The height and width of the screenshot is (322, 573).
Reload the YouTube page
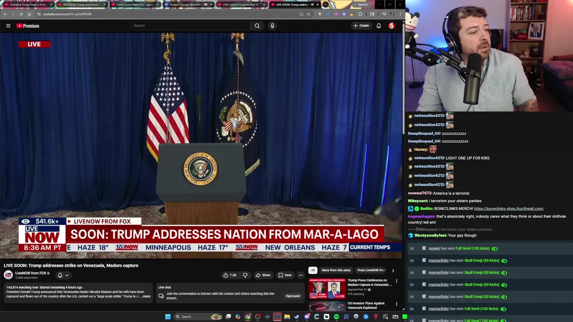(x=21, y=14)
